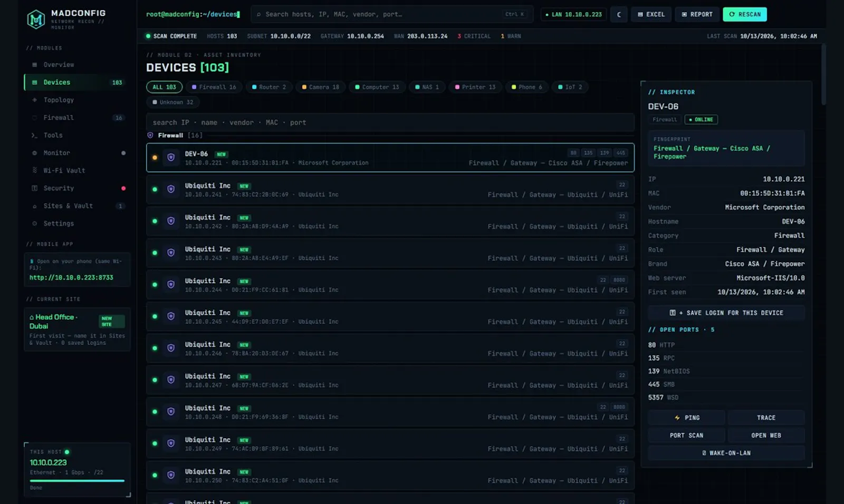The image size is (844, 504).
Task: Open mobile app link http://10.10.0.223:8733
Action: (71, 278)
